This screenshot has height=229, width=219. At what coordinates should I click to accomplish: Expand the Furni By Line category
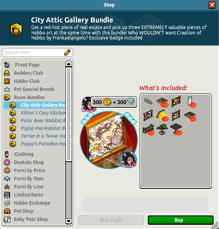29,187
